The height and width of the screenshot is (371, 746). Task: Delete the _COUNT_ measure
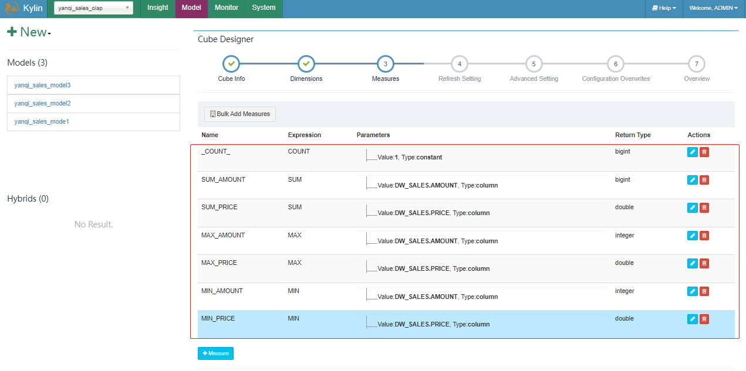coord(704,152)
